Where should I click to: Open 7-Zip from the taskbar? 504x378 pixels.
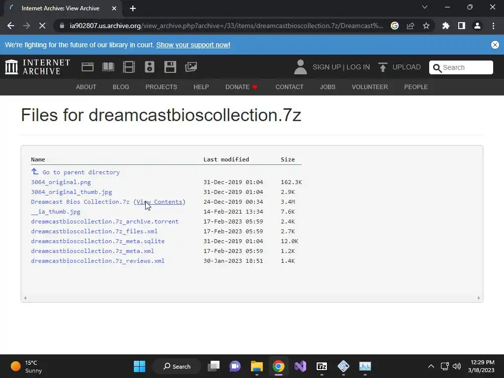pyautogui.click(x=322, y=366)
